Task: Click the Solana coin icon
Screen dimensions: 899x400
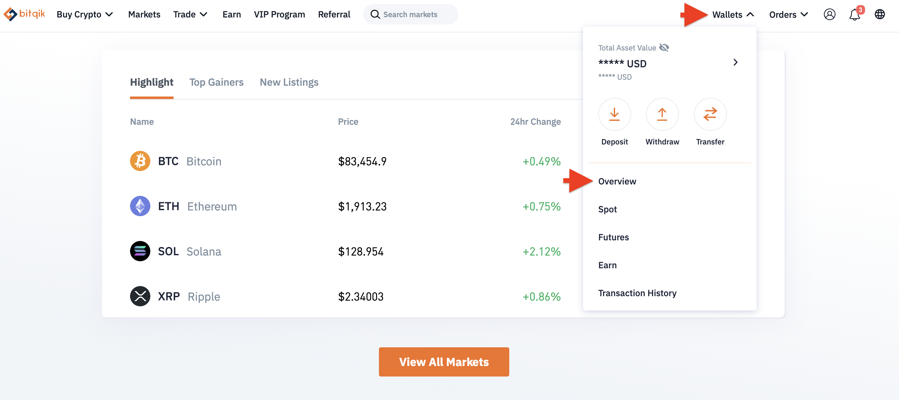Action: coord(140,251)
